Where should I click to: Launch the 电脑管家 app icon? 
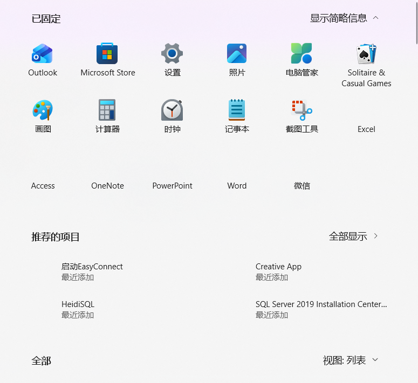[301, 53]
